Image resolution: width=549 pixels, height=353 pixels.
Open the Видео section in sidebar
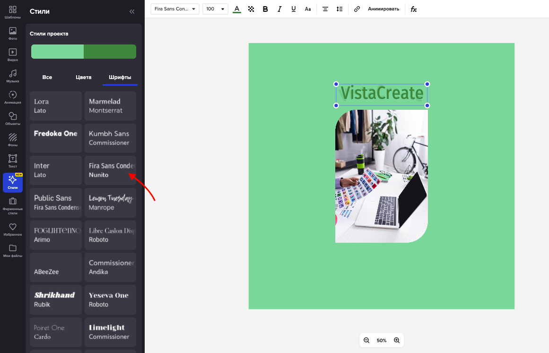tap(13, 54)
